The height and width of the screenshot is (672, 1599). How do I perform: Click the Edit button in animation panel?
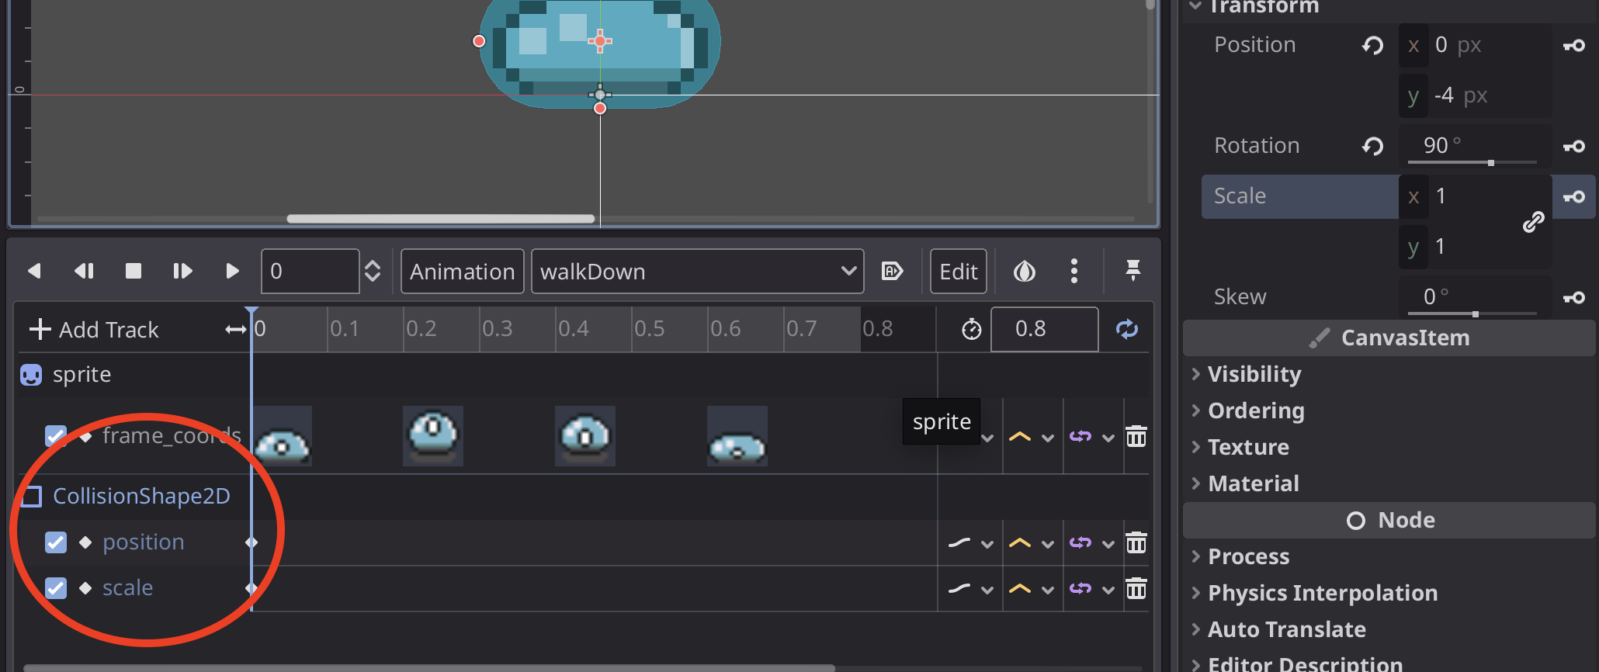point(958,272)
